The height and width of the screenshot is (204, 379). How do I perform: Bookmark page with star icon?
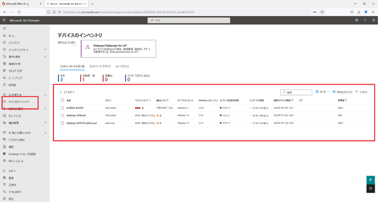click(322, 12)
